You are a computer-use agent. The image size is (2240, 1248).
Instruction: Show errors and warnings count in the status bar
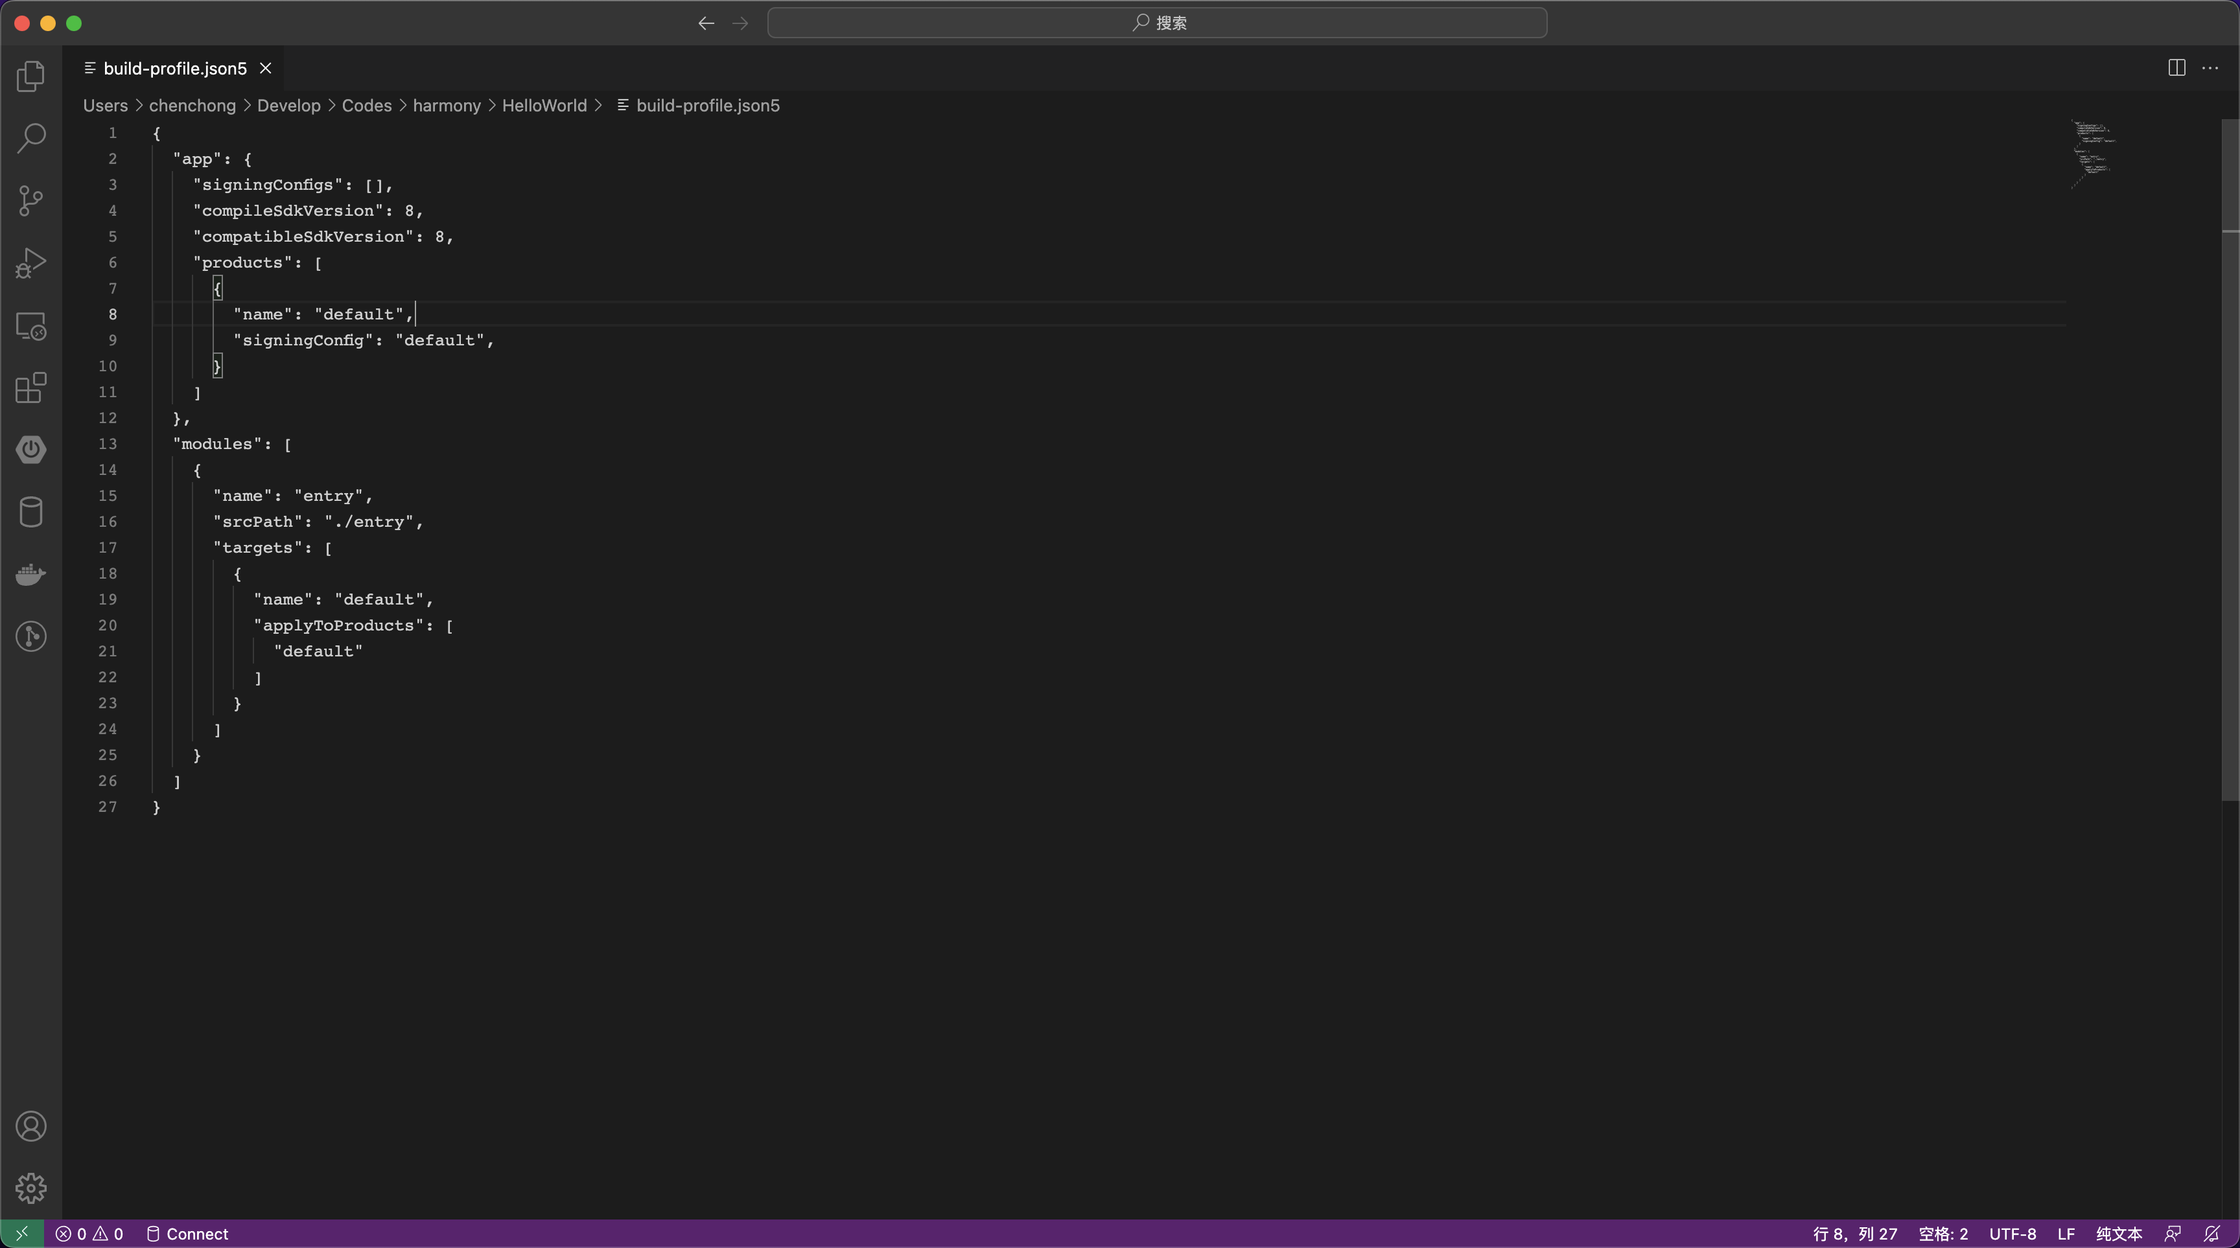pos(89,1233)
